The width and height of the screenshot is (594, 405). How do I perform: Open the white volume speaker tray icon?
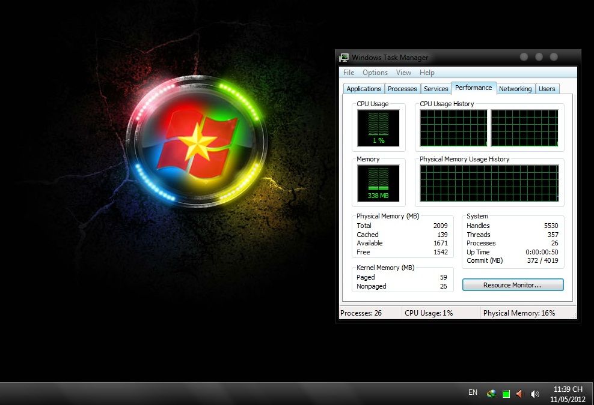[x=534, y=394]
